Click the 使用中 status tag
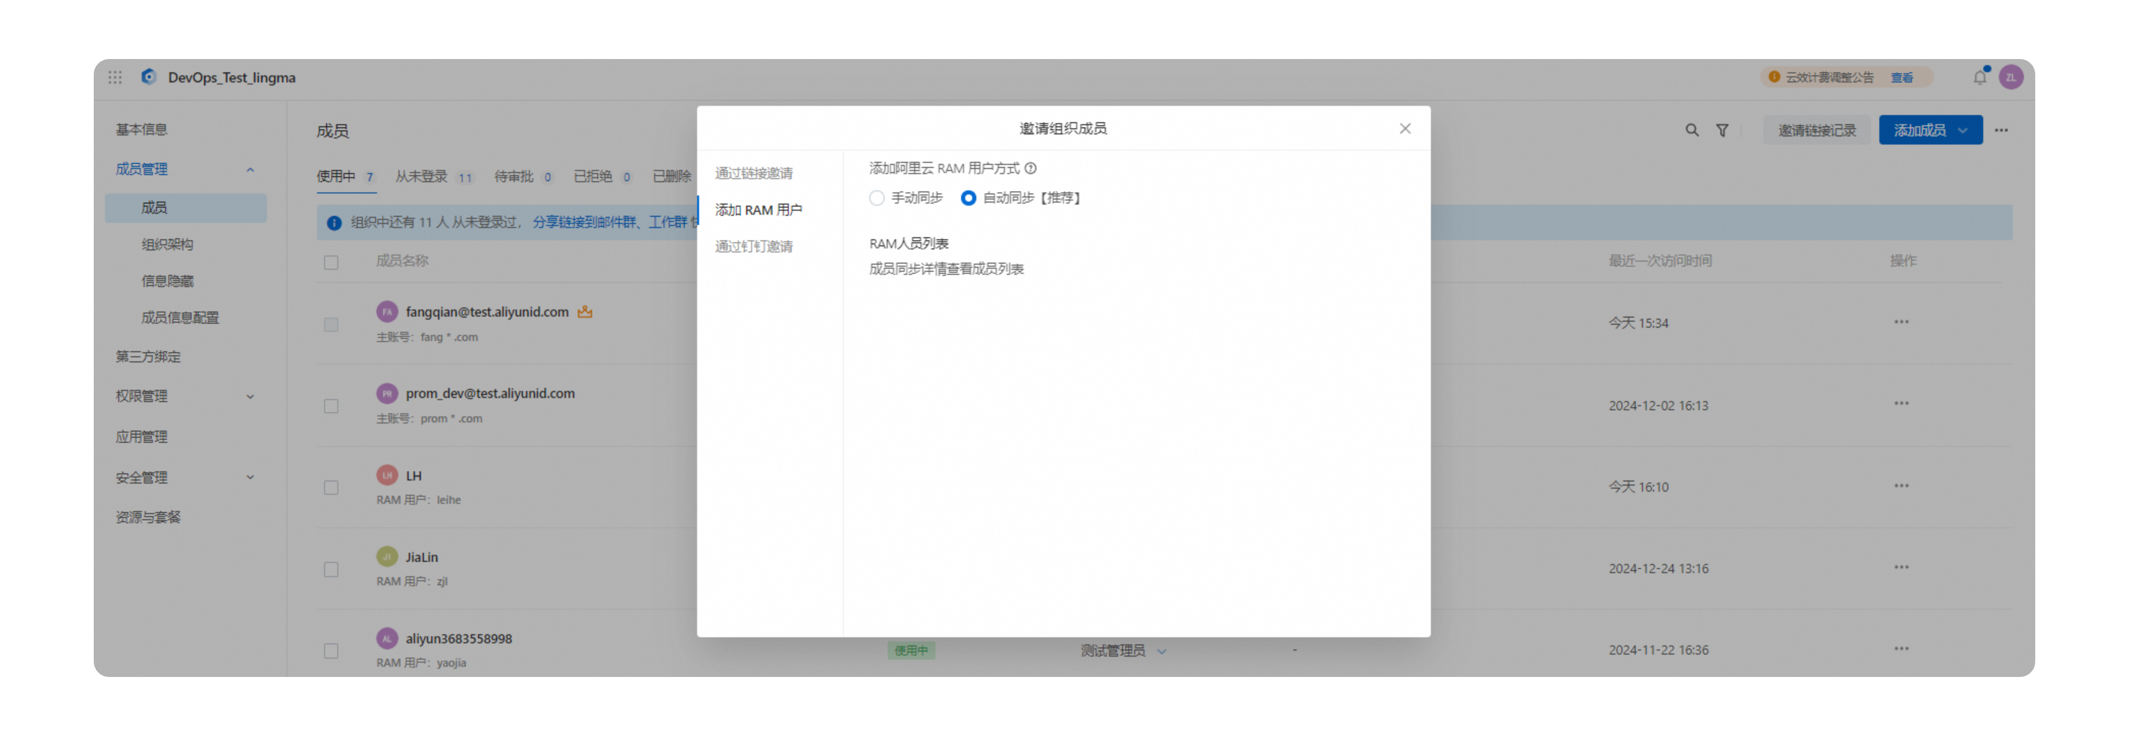Screen dimensions: 2129x736 911,651
